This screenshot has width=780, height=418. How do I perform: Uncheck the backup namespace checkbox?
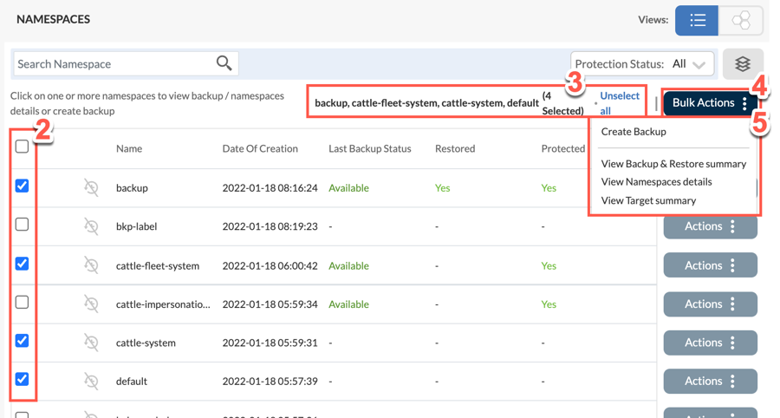click(23, 186)
